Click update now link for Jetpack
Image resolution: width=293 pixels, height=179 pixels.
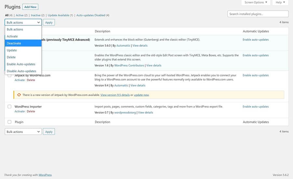141,95
